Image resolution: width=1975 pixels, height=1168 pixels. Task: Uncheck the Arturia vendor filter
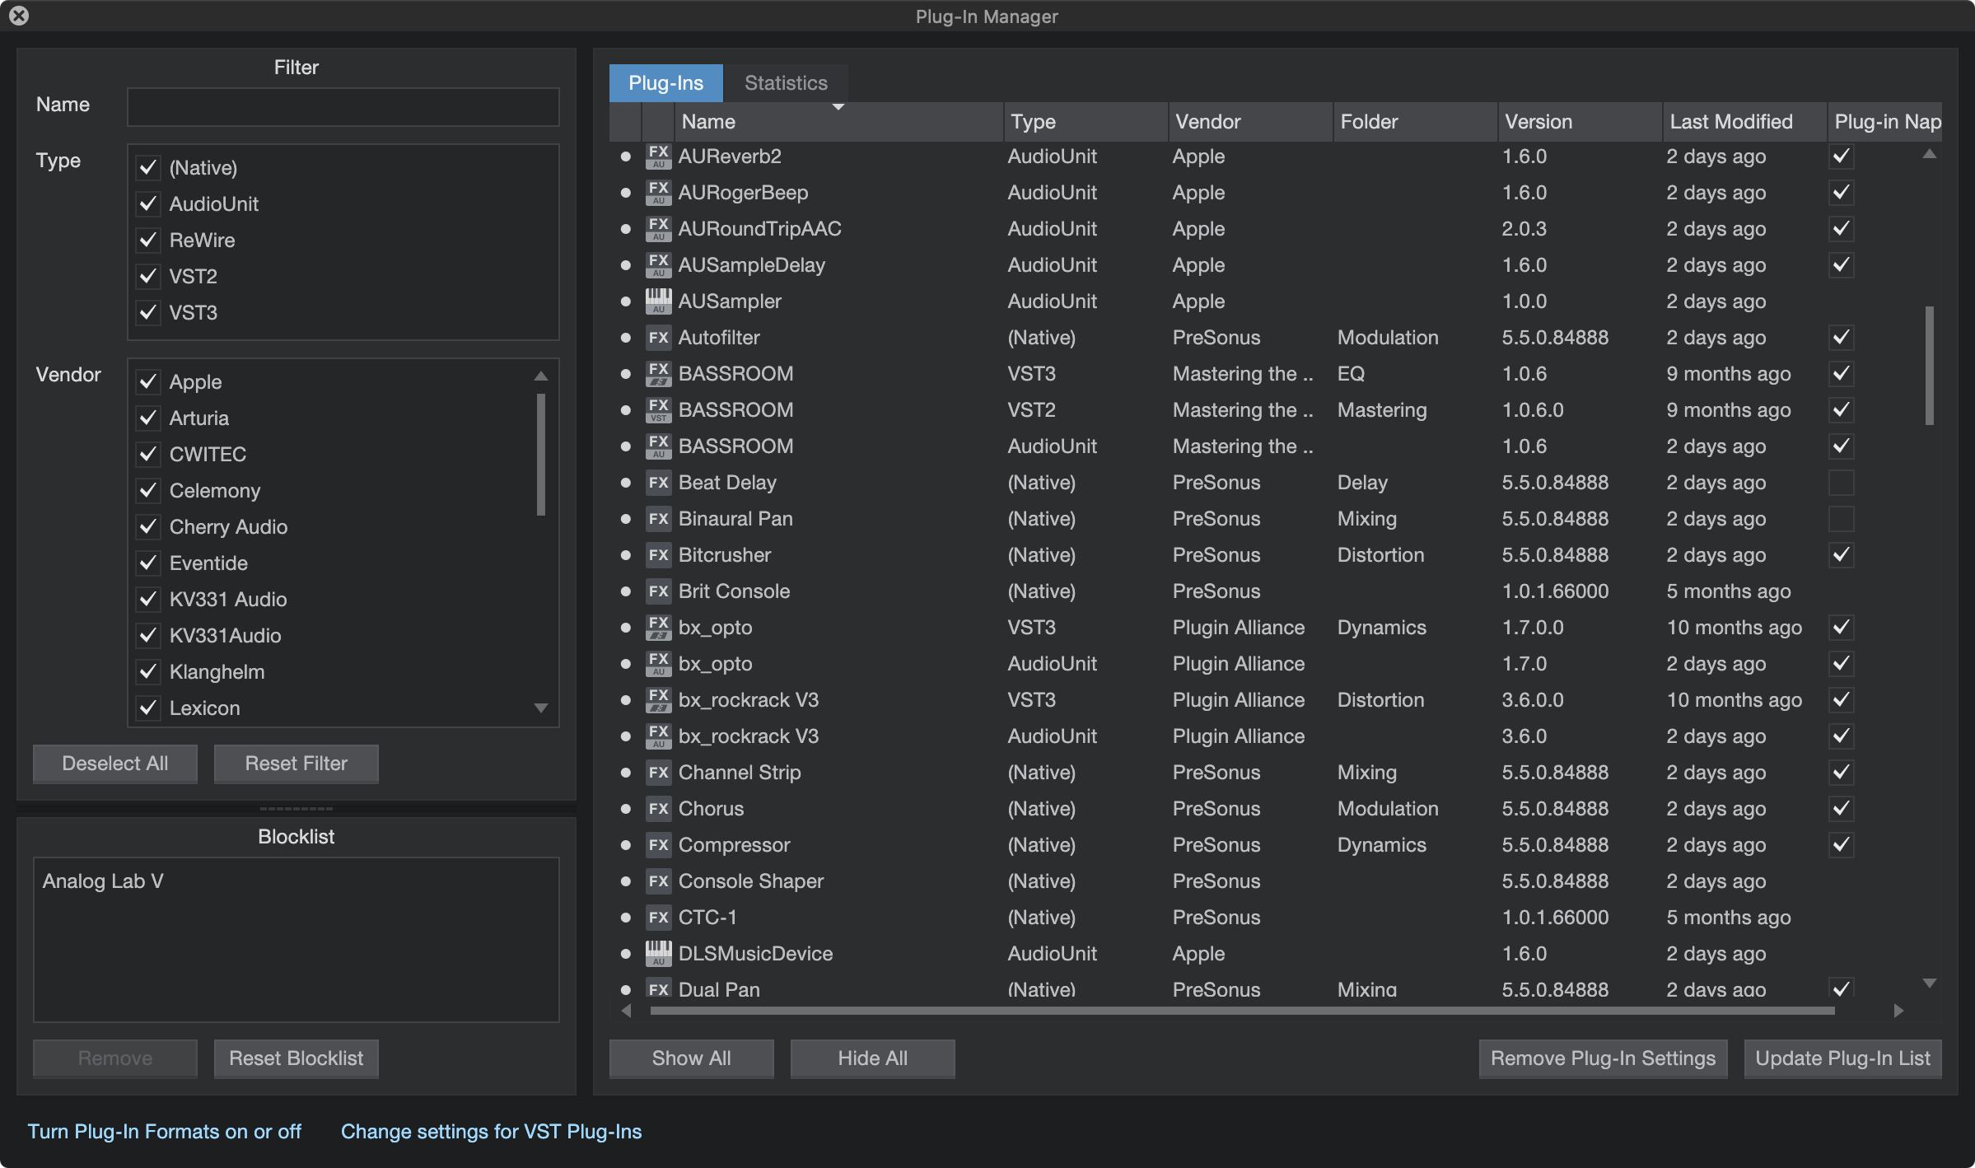pos(148,418)
